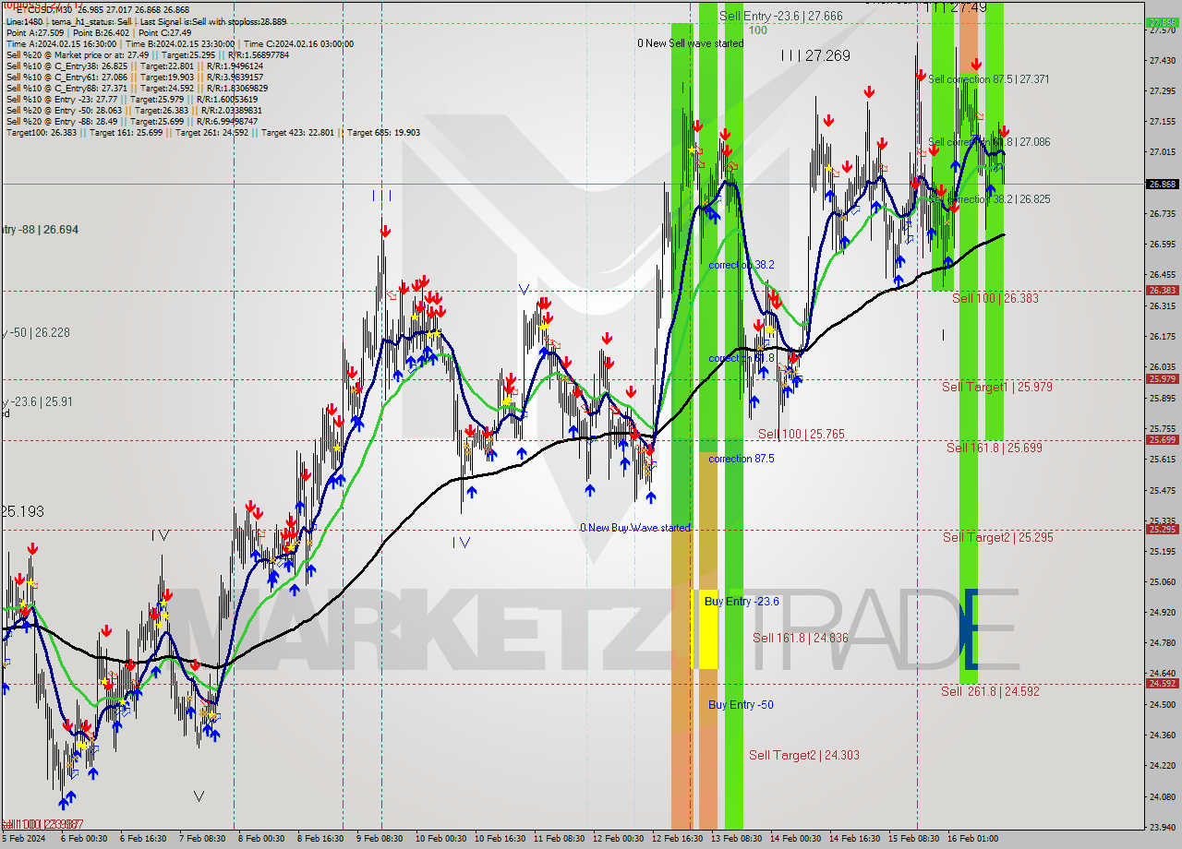Image resolution: width=1182 pixels, height=849 pixels.
Task: Click the '-50 | 26.228' entry label
Action: 35,332
